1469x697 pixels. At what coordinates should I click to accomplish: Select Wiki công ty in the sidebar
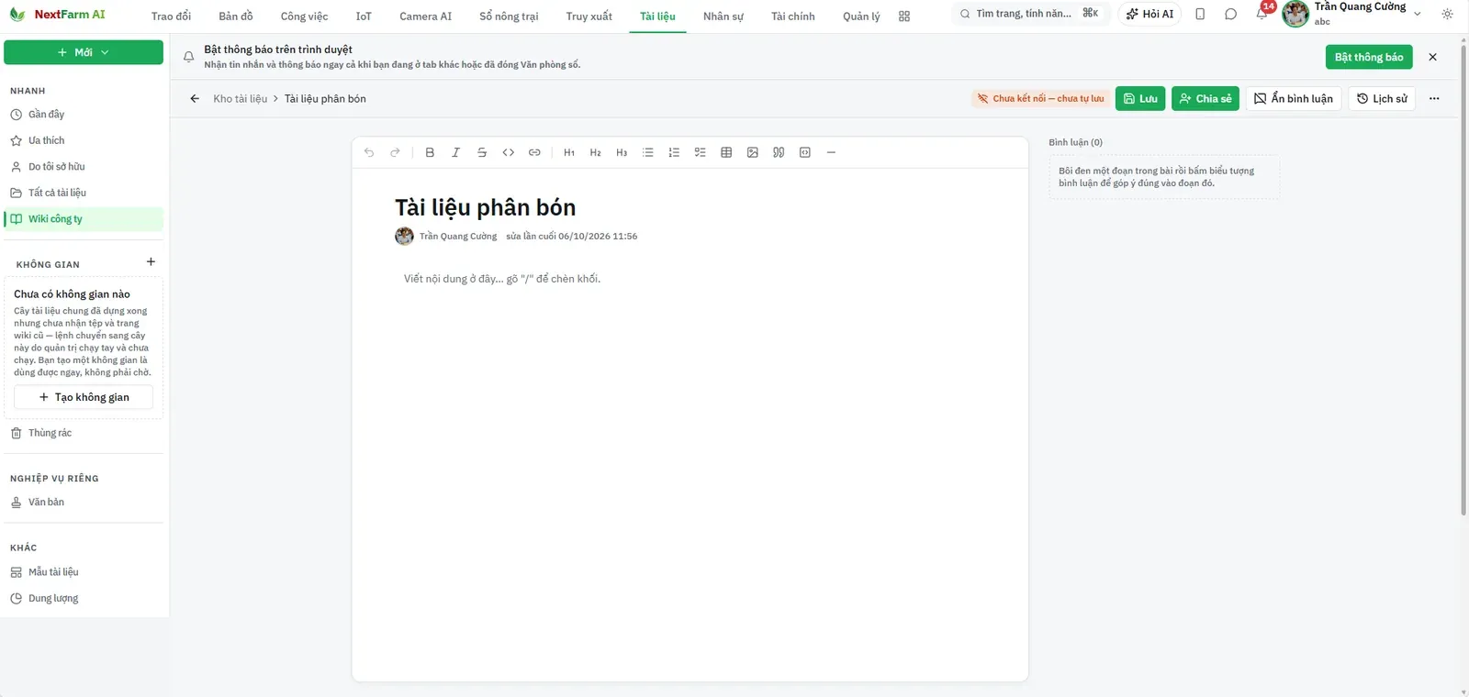(84, 219)
